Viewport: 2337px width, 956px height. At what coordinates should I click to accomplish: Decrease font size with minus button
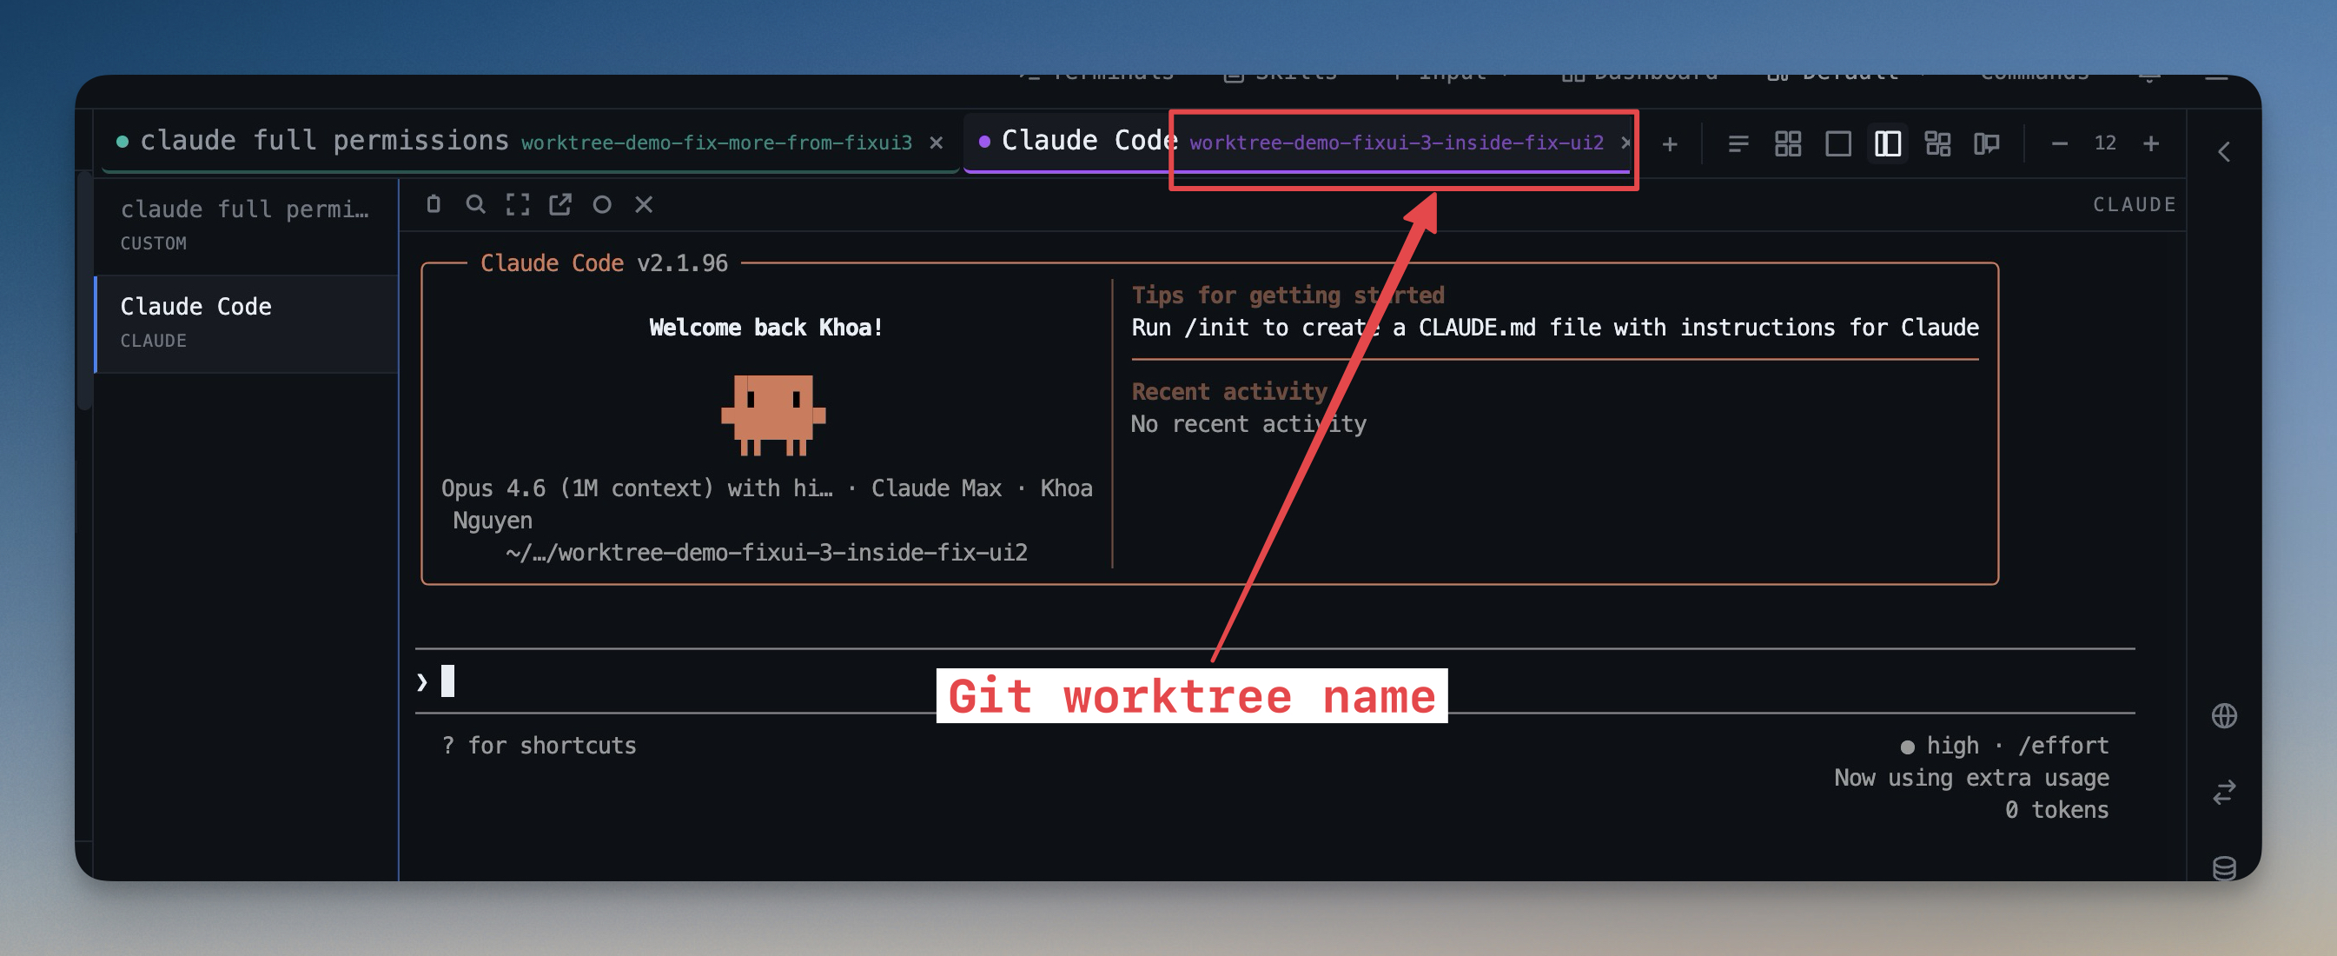(2059, 143)
